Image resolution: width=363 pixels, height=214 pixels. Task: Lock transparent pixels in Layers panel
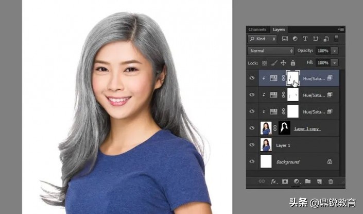pyautogui.click(x=264, y=63)
